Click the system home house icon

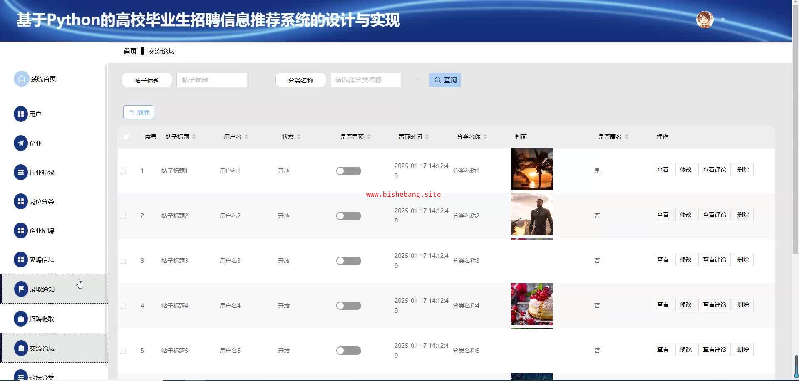pyautogui.click(x=21, y=79)
